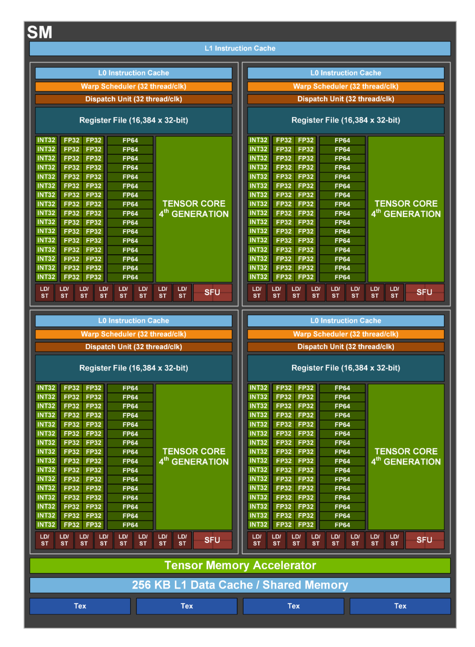Select Warp Scheduler block in upper-left partition

click(134, 86)
